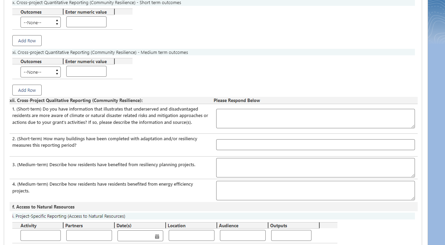Select the energy efficiency projects response box
The height and width of the screenshot is (245, 445).
[x=315, y=190]
